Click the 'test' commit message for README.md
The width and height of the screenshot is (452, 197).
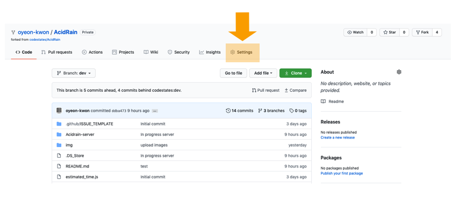144,166
